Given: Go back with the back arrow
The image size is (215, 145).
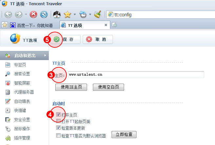Looking at the screenshot, I should 8,14.
